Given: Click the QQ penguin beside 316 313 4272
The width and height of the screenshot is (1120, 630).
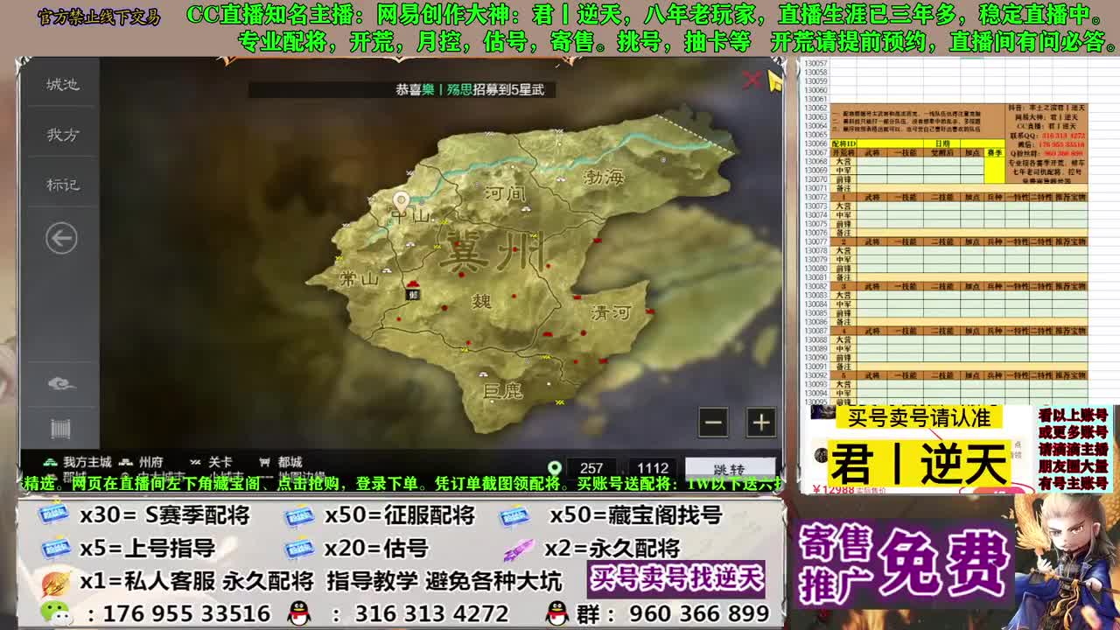Looking at the screenshot, I should (299, 612).
